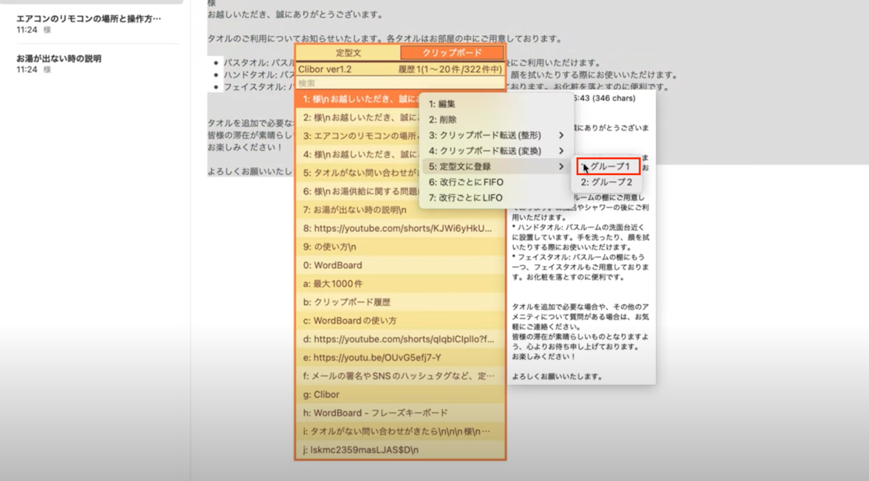
Task: Select グループ1 in the submenu
Action: [x=609, y=166]
